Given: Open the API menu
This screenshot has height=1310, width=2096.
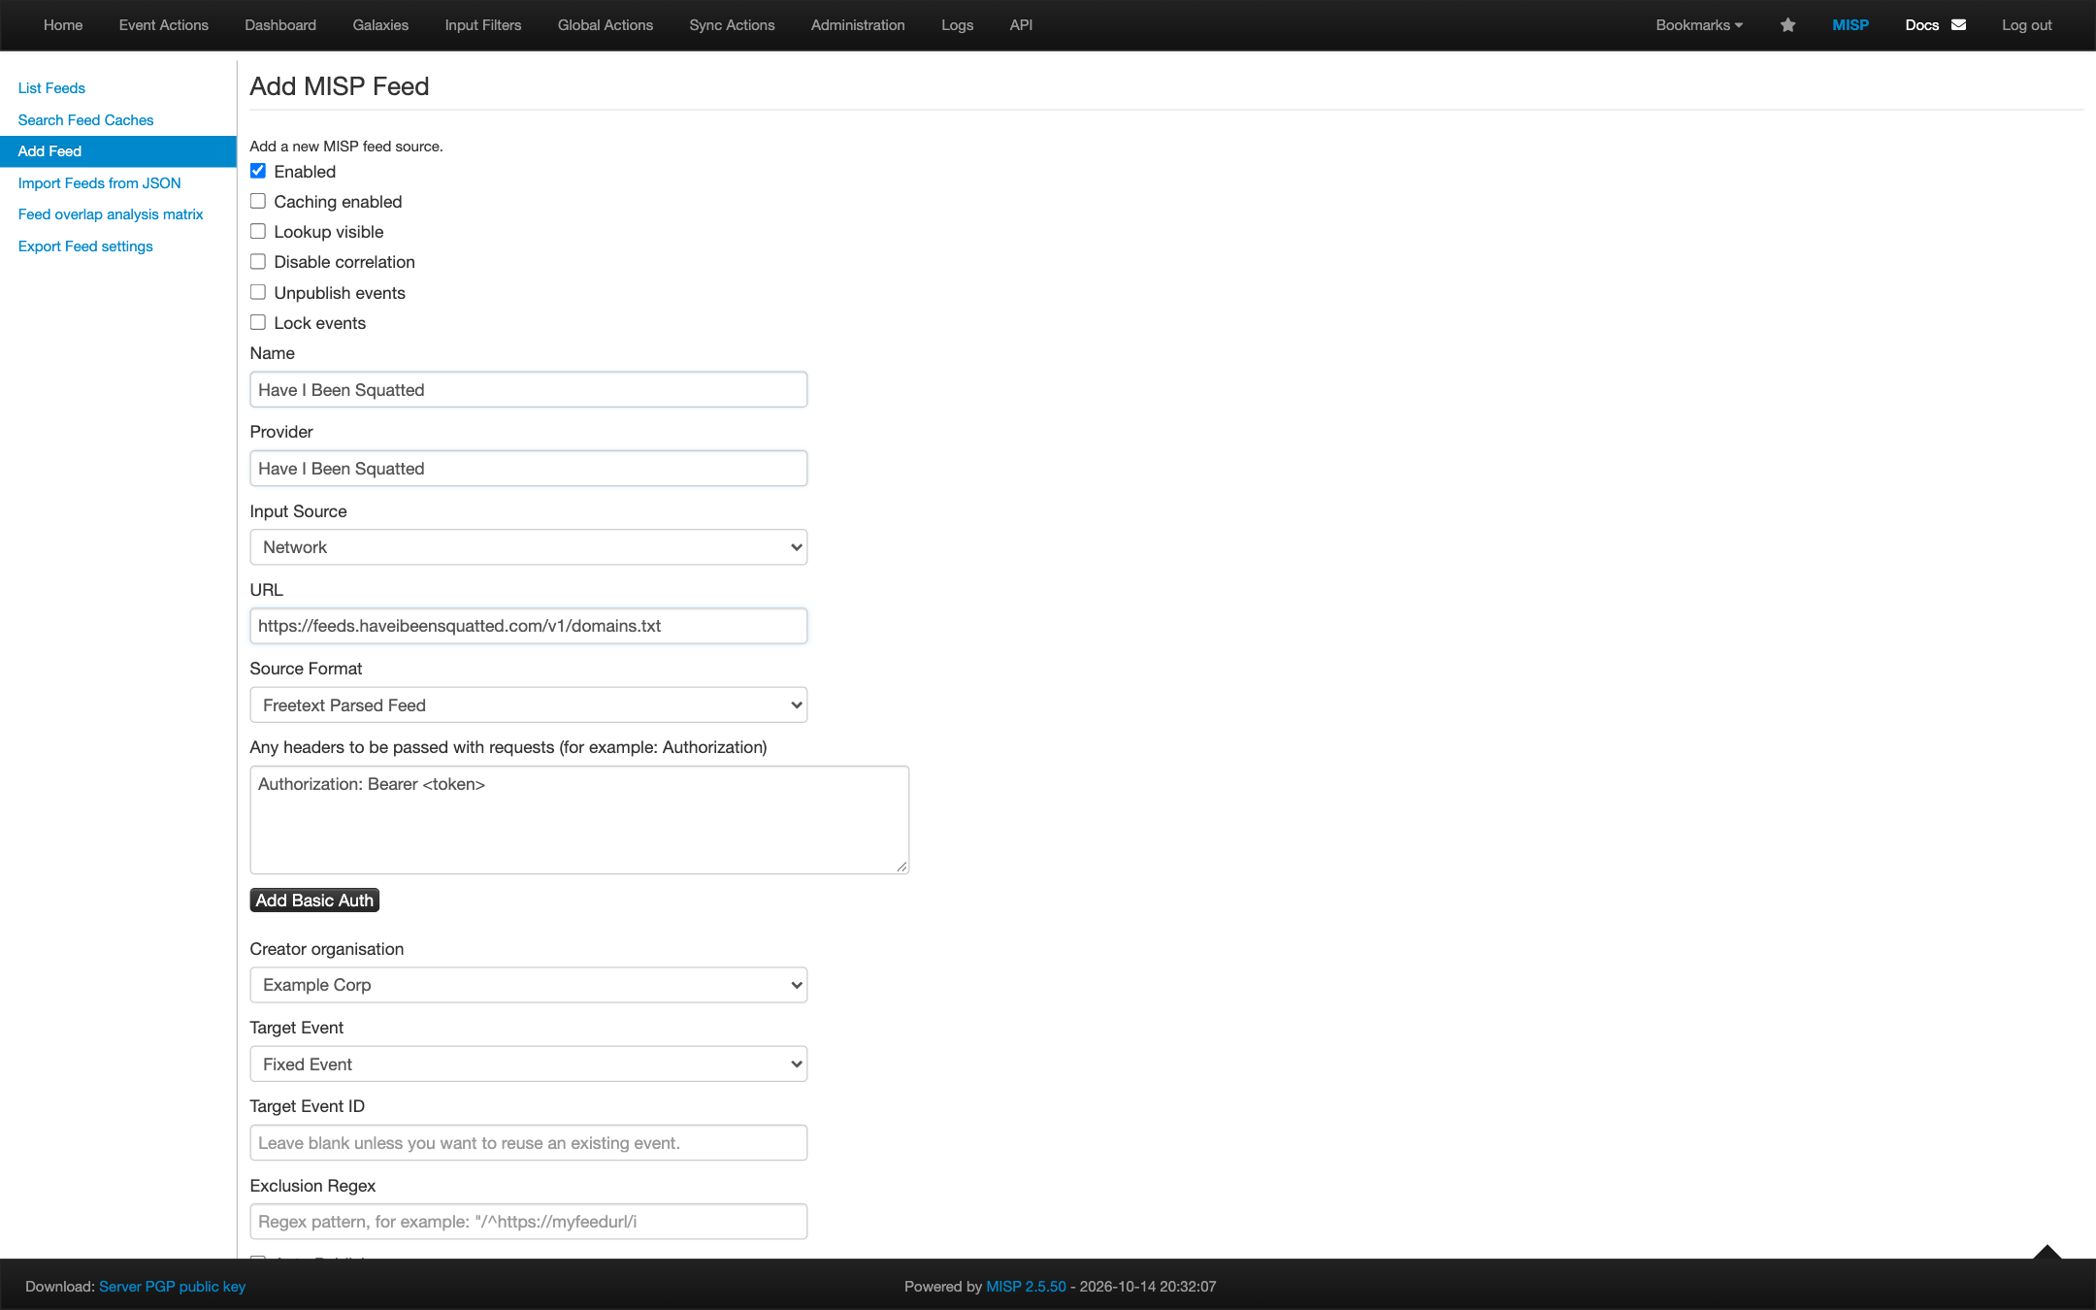Looking at the screenshot, I should [1021, 25].
